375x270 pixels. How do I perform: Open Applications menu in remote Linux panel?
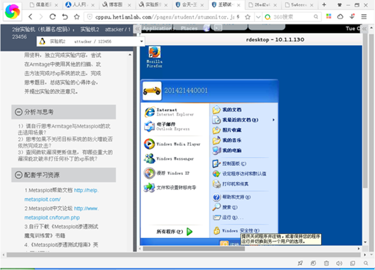click(x=158, y=28)
